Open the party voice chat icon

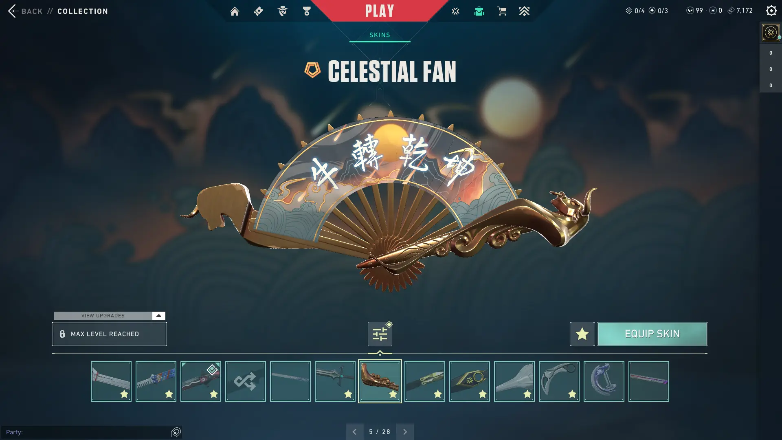[176, 432]
